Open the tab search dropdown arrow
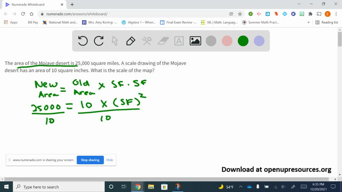 (299, 4)
